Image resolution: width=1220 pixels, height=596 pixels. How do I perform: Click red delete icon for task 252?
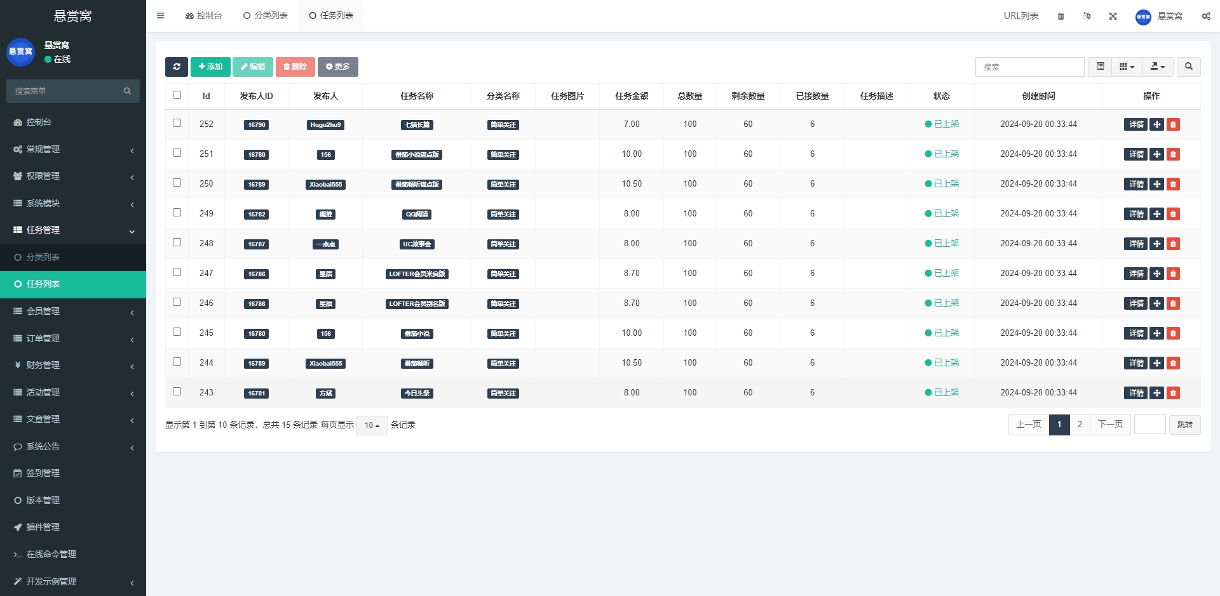pyautogui.click(x=1173, y=124)
